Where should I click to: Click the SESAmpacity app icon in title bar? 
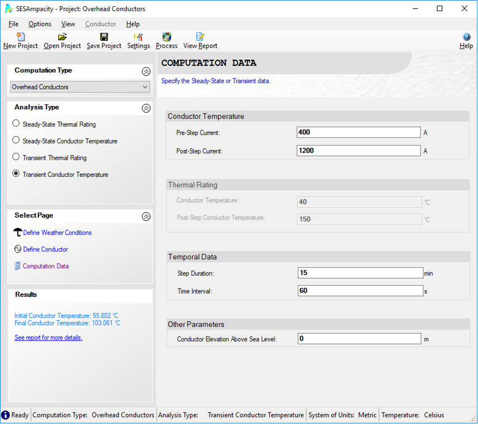coord(9,8)
